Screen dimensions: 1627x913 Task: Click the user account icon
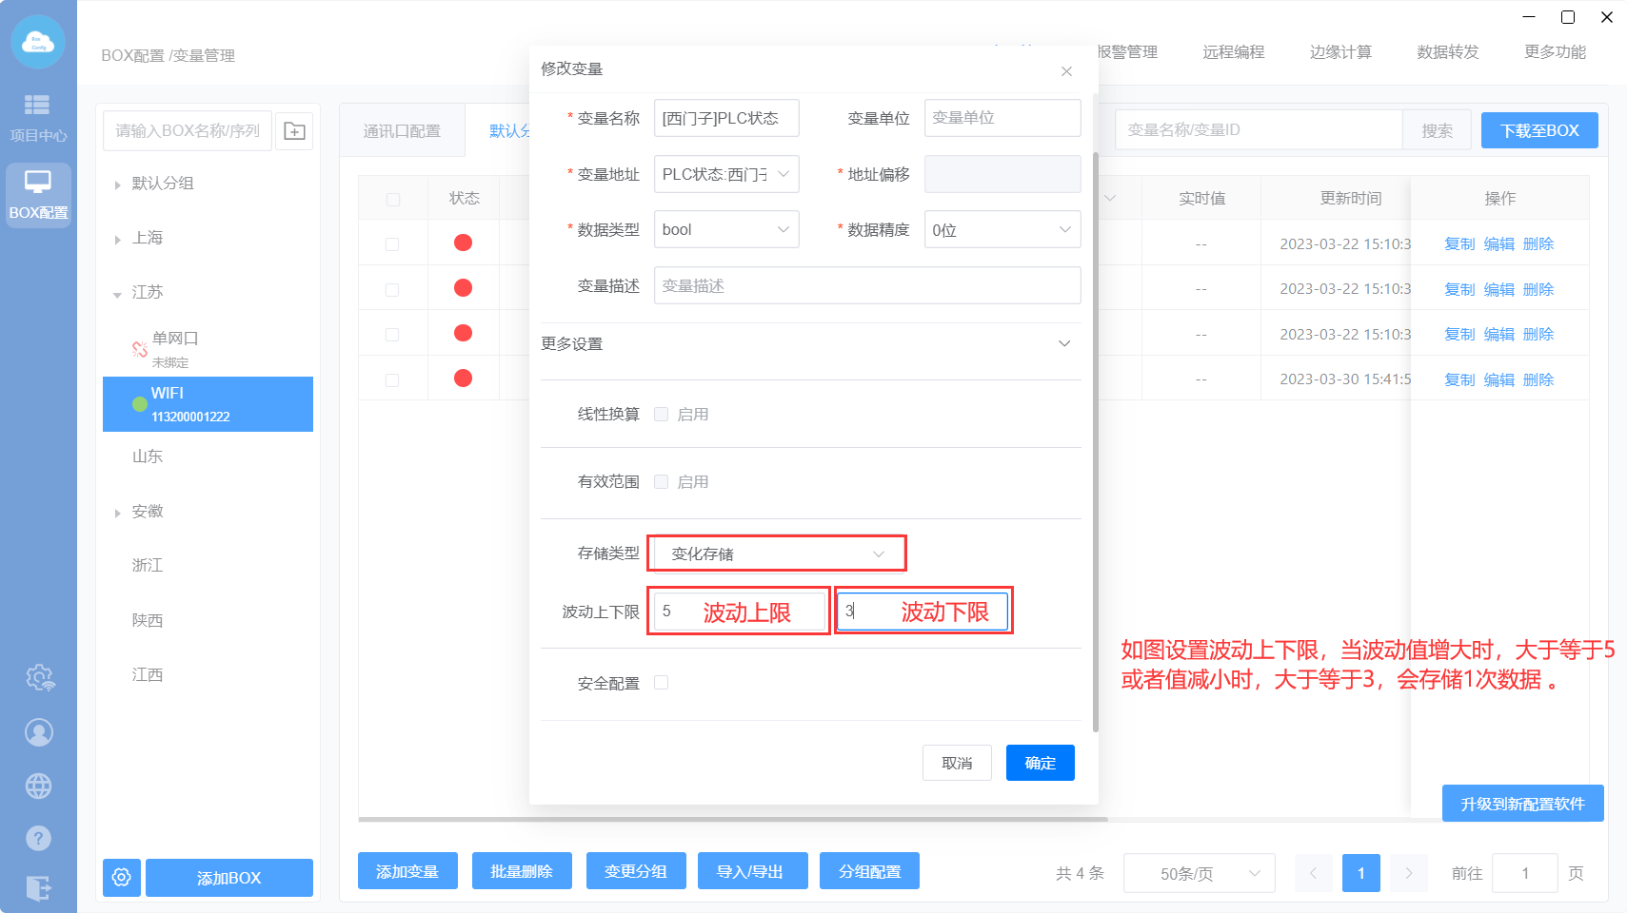click(x=39, y=732)
